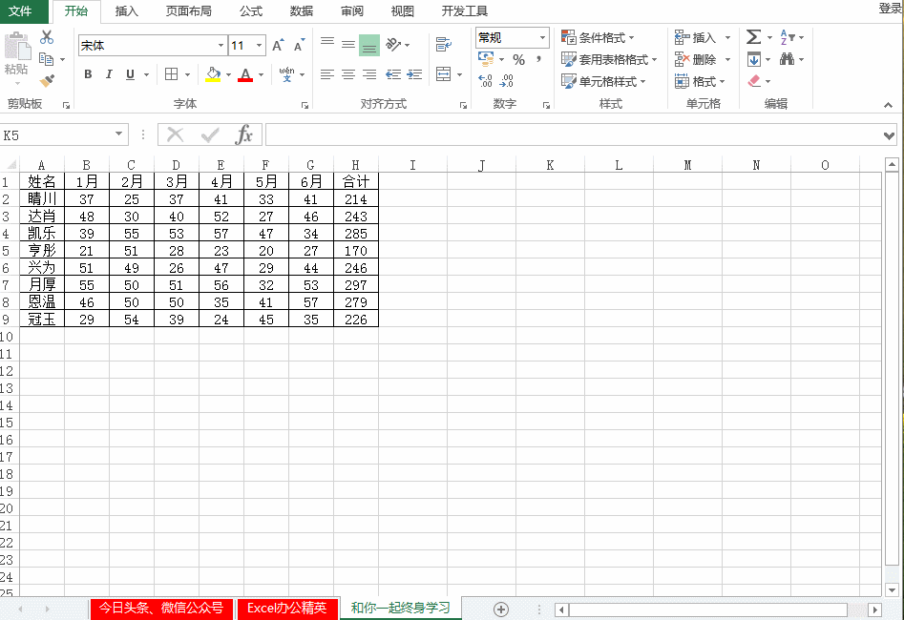Click the Cut scissors icon
This screenshot has height=620, width=904.
click(x=47, y=37)
